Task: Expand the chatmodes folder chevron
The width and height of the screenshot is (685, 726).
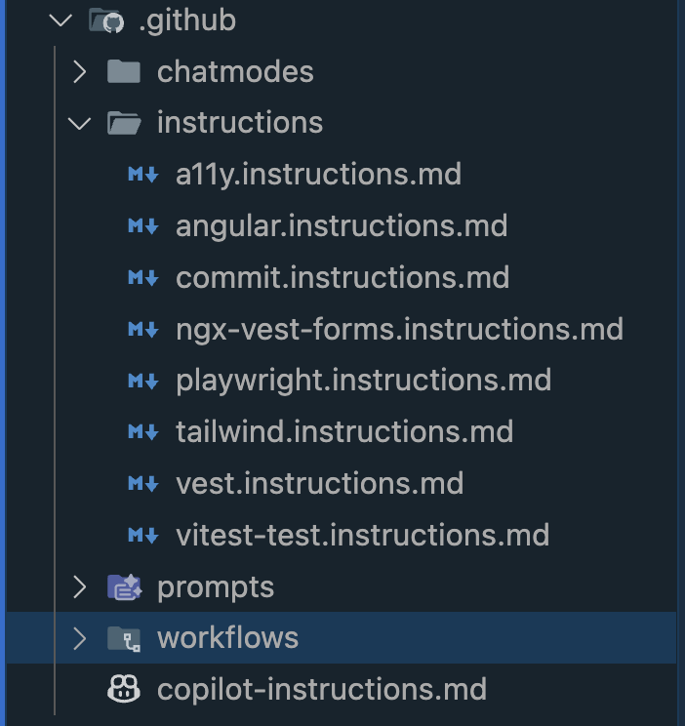Action: point(80,71)
